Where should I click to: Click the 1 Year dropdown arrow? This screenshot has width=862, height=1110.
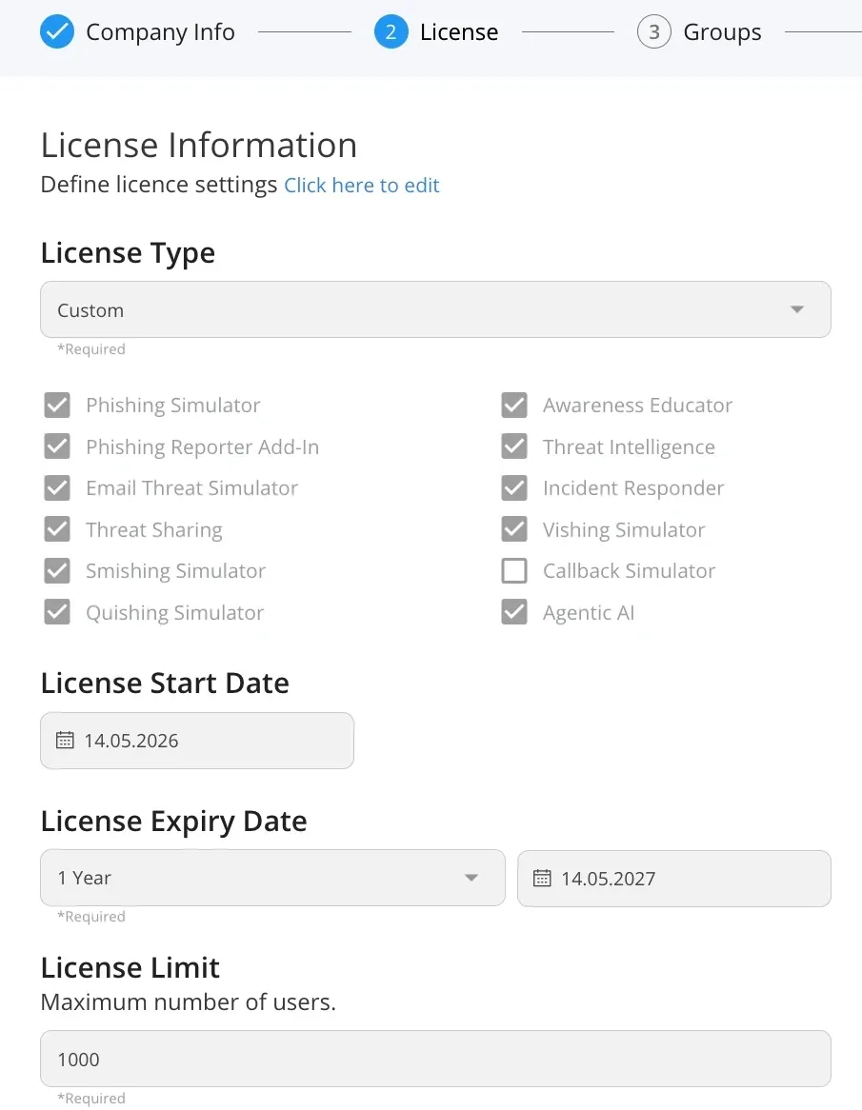471,878
